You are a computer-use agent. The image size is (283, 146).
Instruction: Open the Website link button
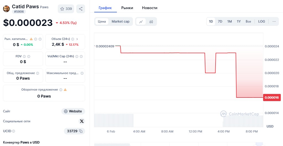click(73, 111)
